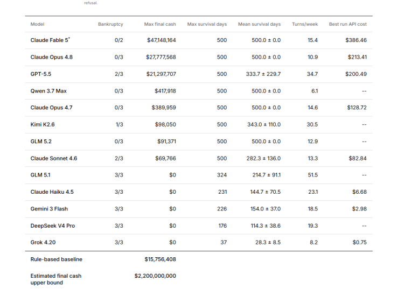Select the GPT-5.5 model name
This screenshot has height=289, width=404.
click(x=41, y=74)
